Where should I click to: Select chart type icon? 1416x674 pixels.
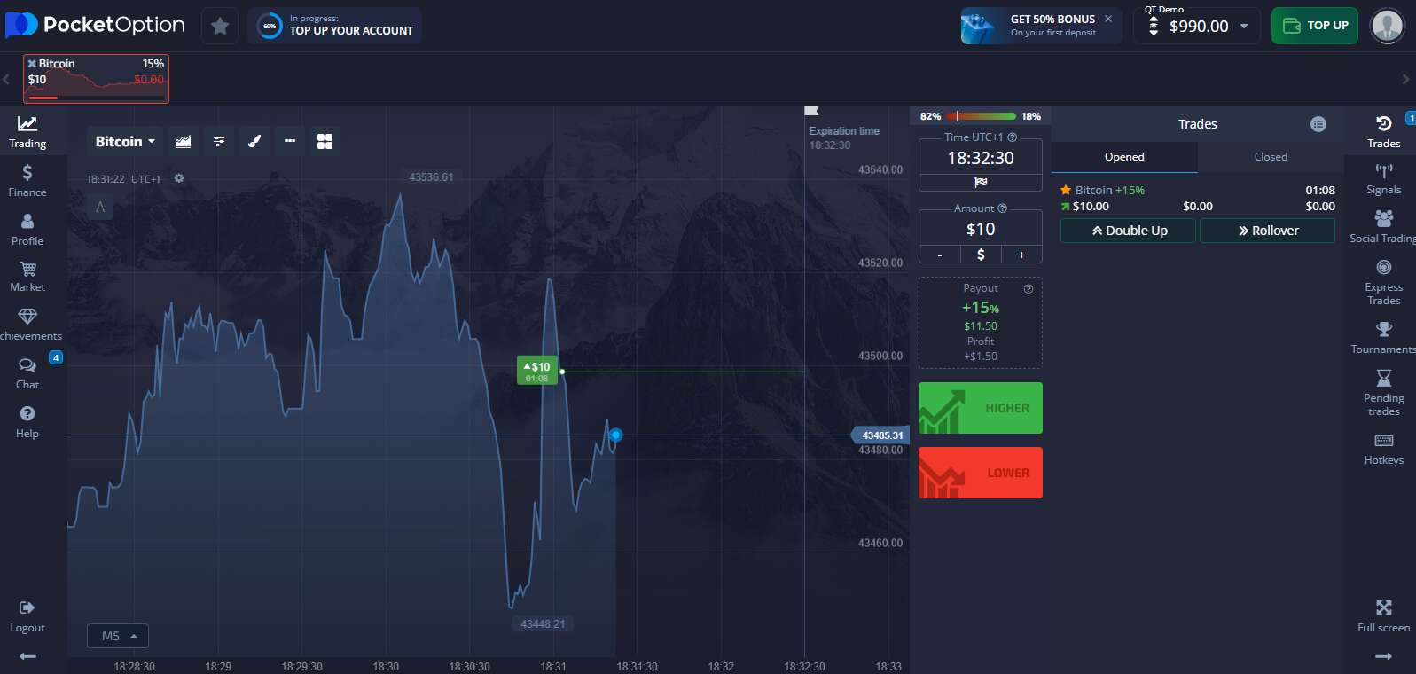(184, 141)
